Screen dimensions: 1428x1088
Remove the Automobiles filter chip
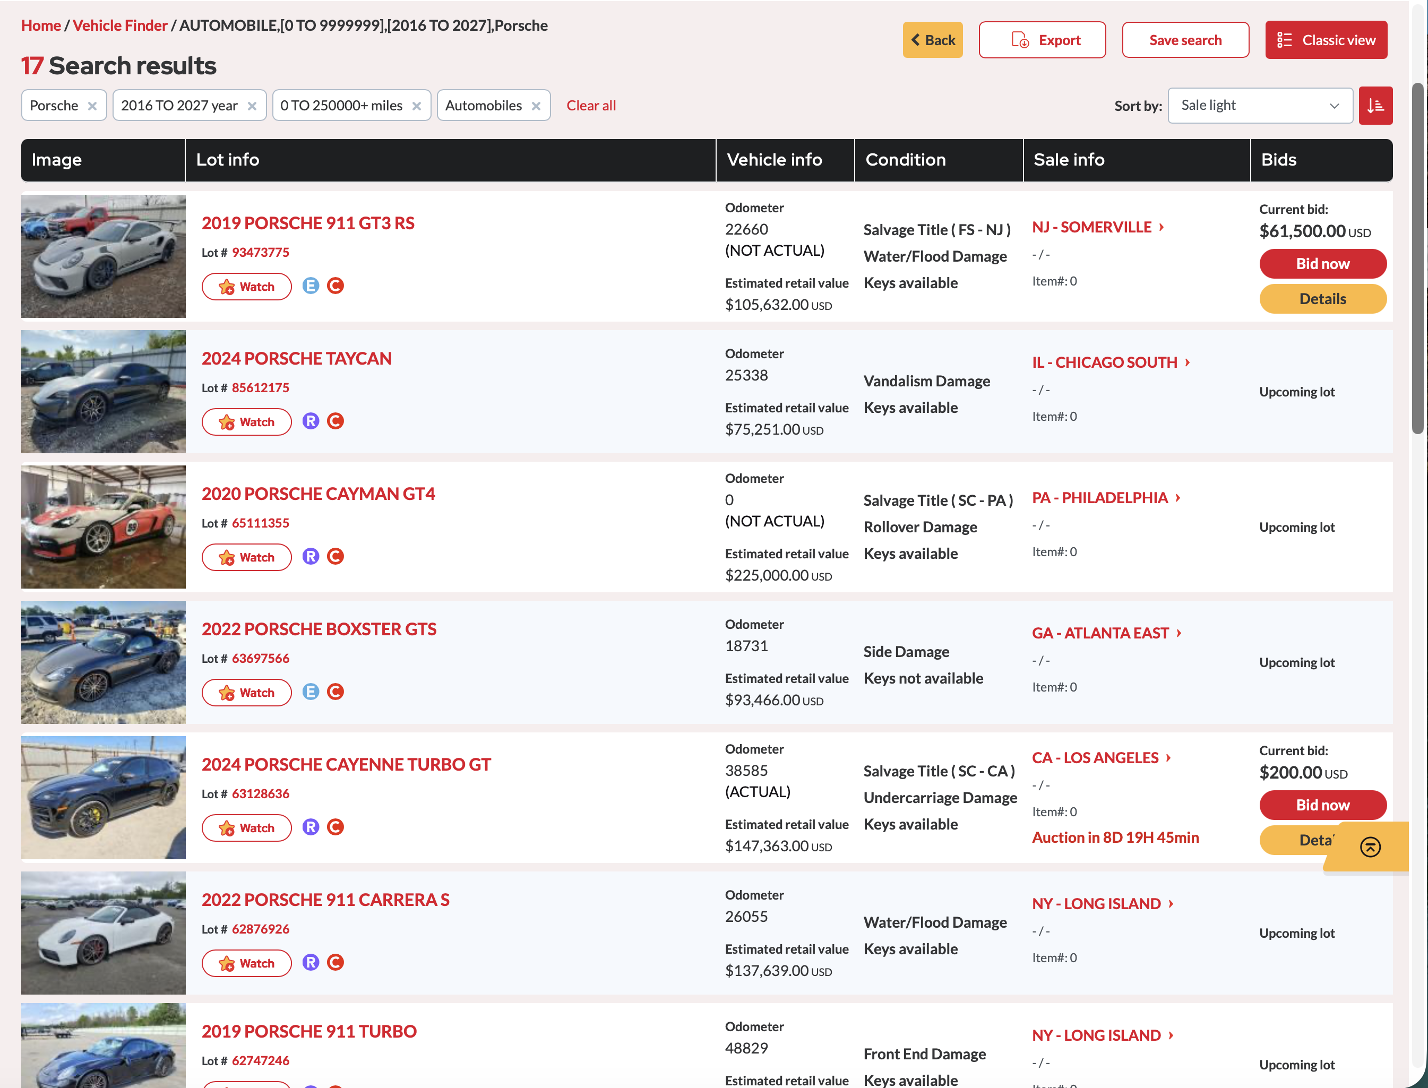[536, 106]
